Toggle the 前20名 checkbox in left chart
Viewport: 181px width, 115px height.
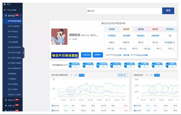coord(53,111)
